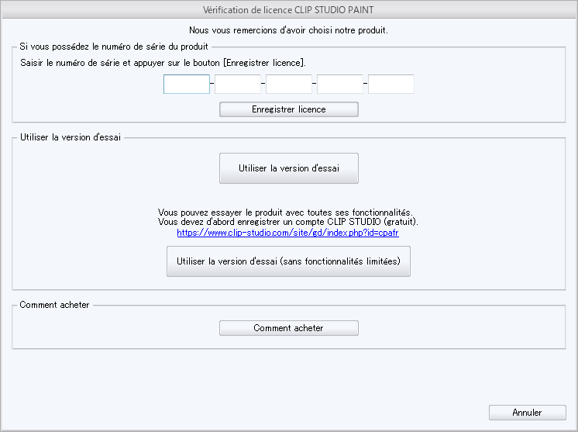The height and width of the screenshot is (432, 578).
Task: Click the "Vérification de licence" title bar
Action: point(288,9)
